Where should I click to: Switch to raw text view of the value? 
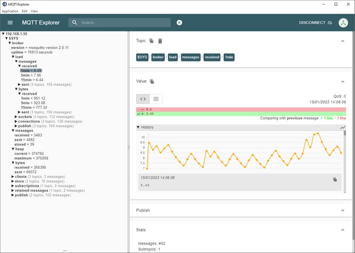[156, 99]
